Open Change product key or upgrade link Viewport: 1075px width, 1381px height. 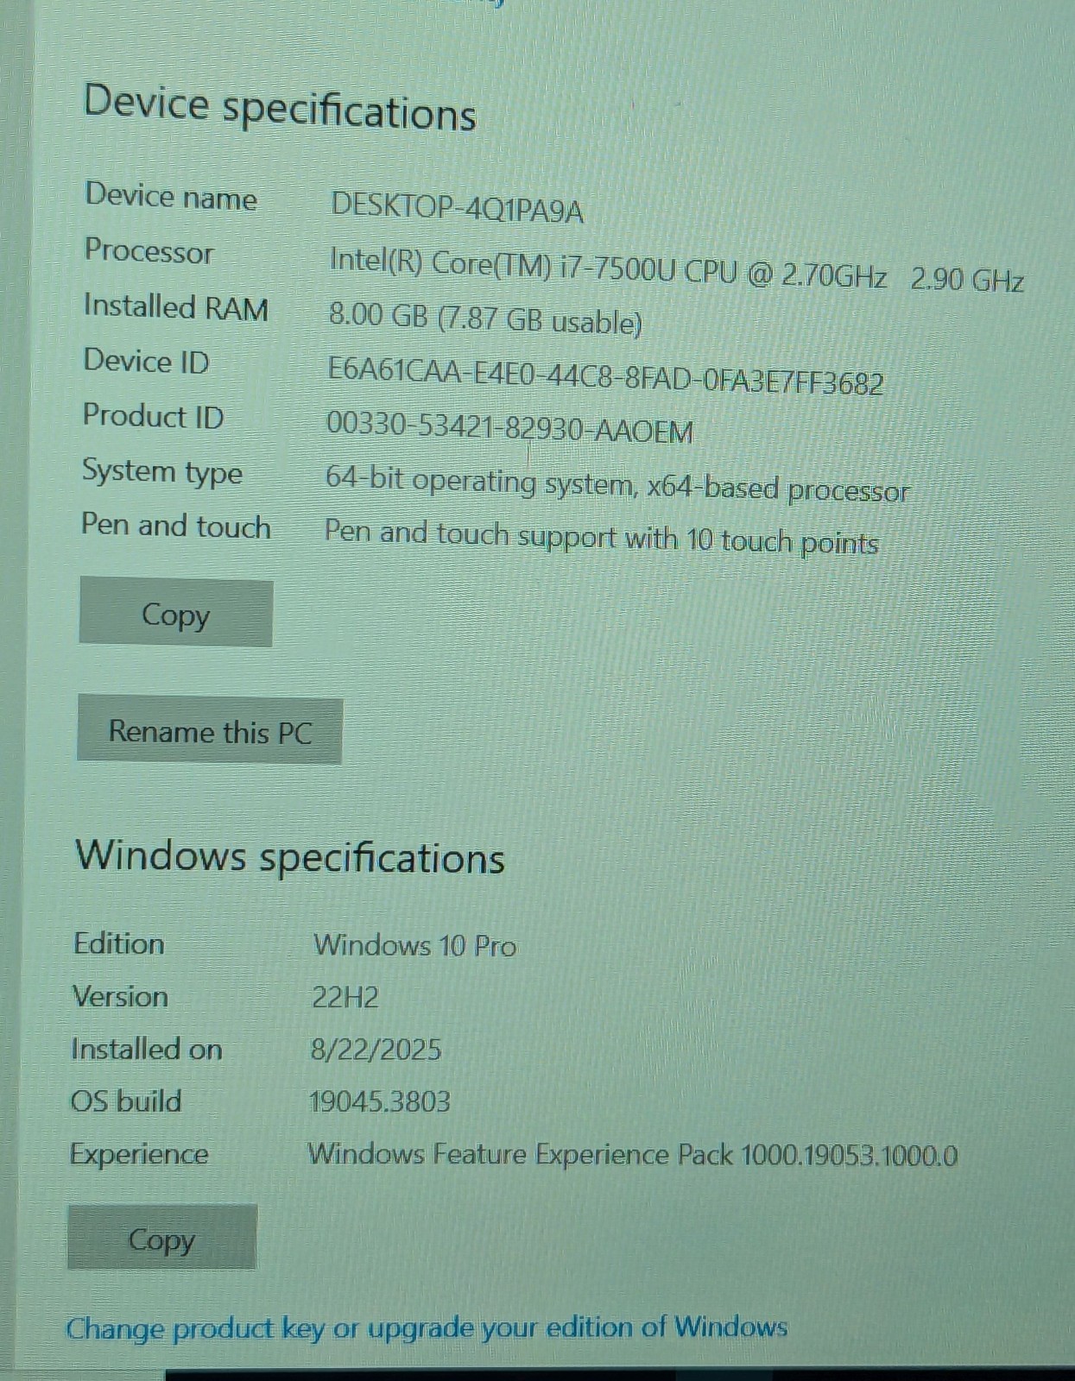427,1327
